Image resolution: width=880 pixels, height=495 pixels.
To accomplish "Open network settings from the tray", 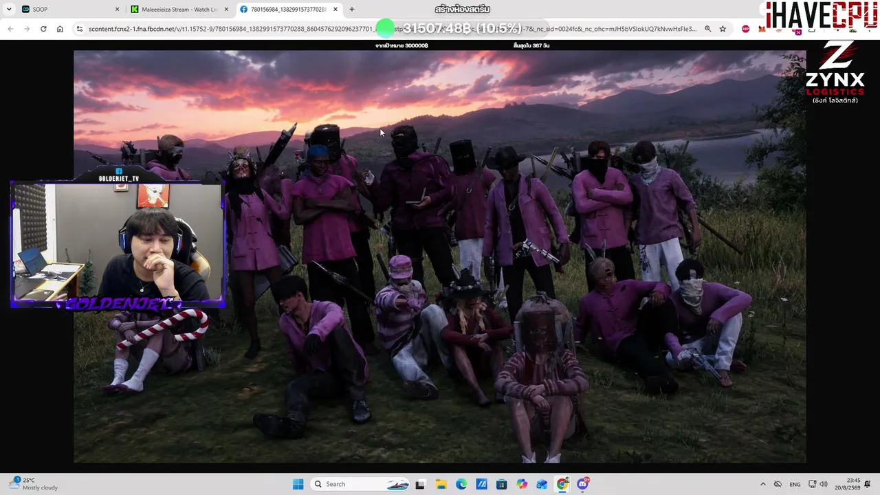I will tap(813, 484).
